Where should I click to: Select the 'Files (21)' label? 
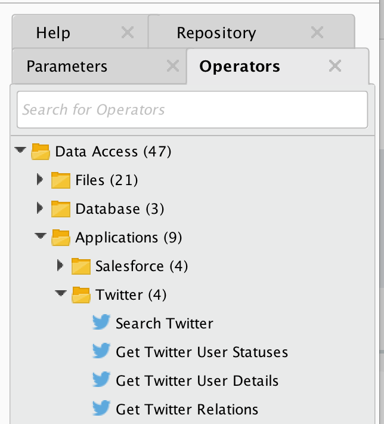click(107, 180)
